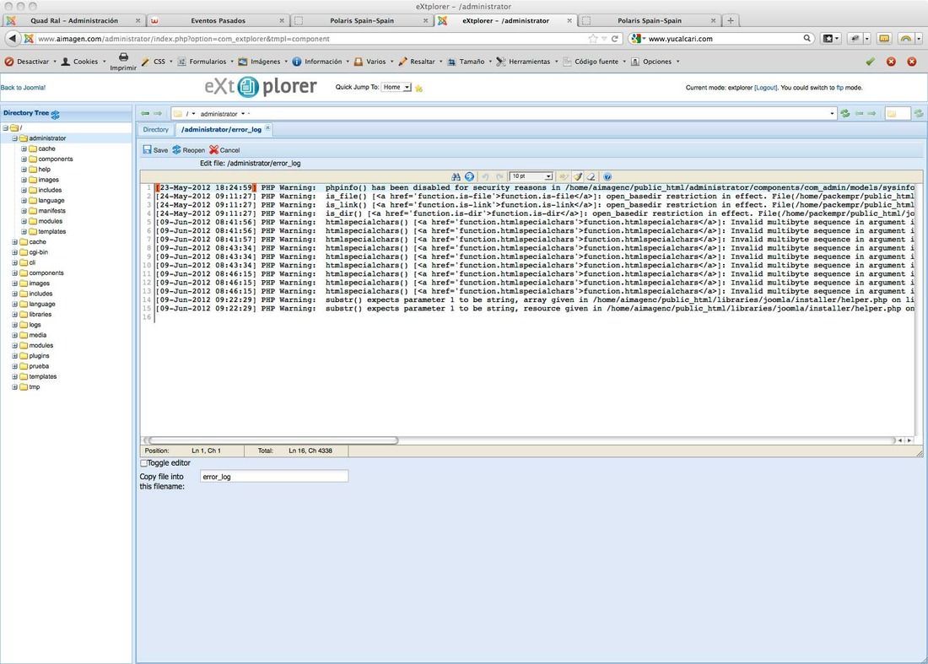928x664 pixels.
Task: Select the prueba folder in tree
Action: tap(39, 366)
